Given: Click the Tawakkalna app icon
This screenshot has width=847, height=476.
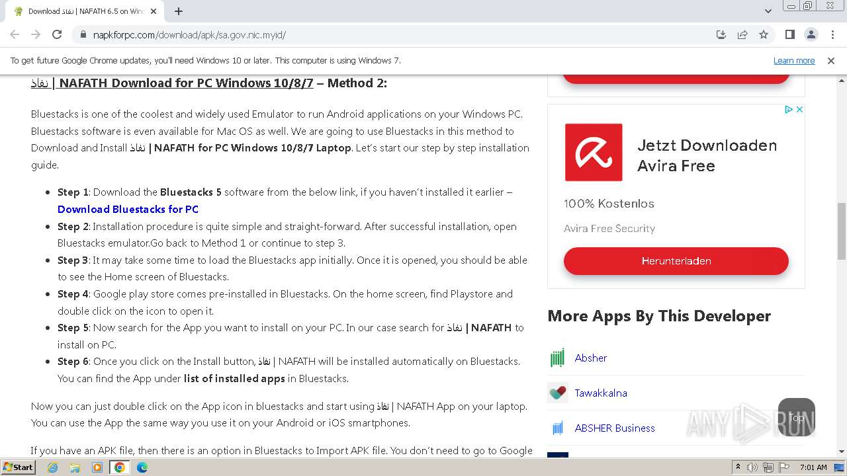Looking at the screenshot, I should click(558, 393).
